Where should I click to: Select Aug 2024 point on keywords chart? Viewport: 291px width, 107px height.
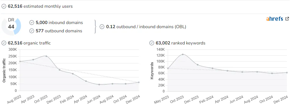pyautogui.click(x=257, y=72)
